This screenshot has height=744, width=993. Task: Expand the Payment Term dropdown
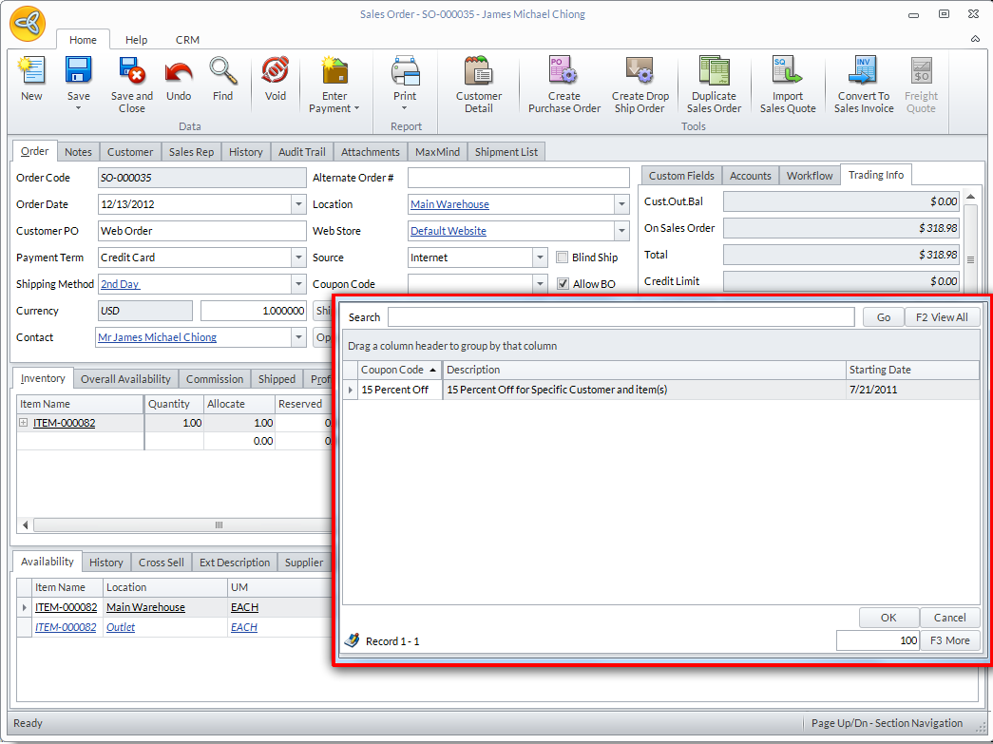coord(298,258)
